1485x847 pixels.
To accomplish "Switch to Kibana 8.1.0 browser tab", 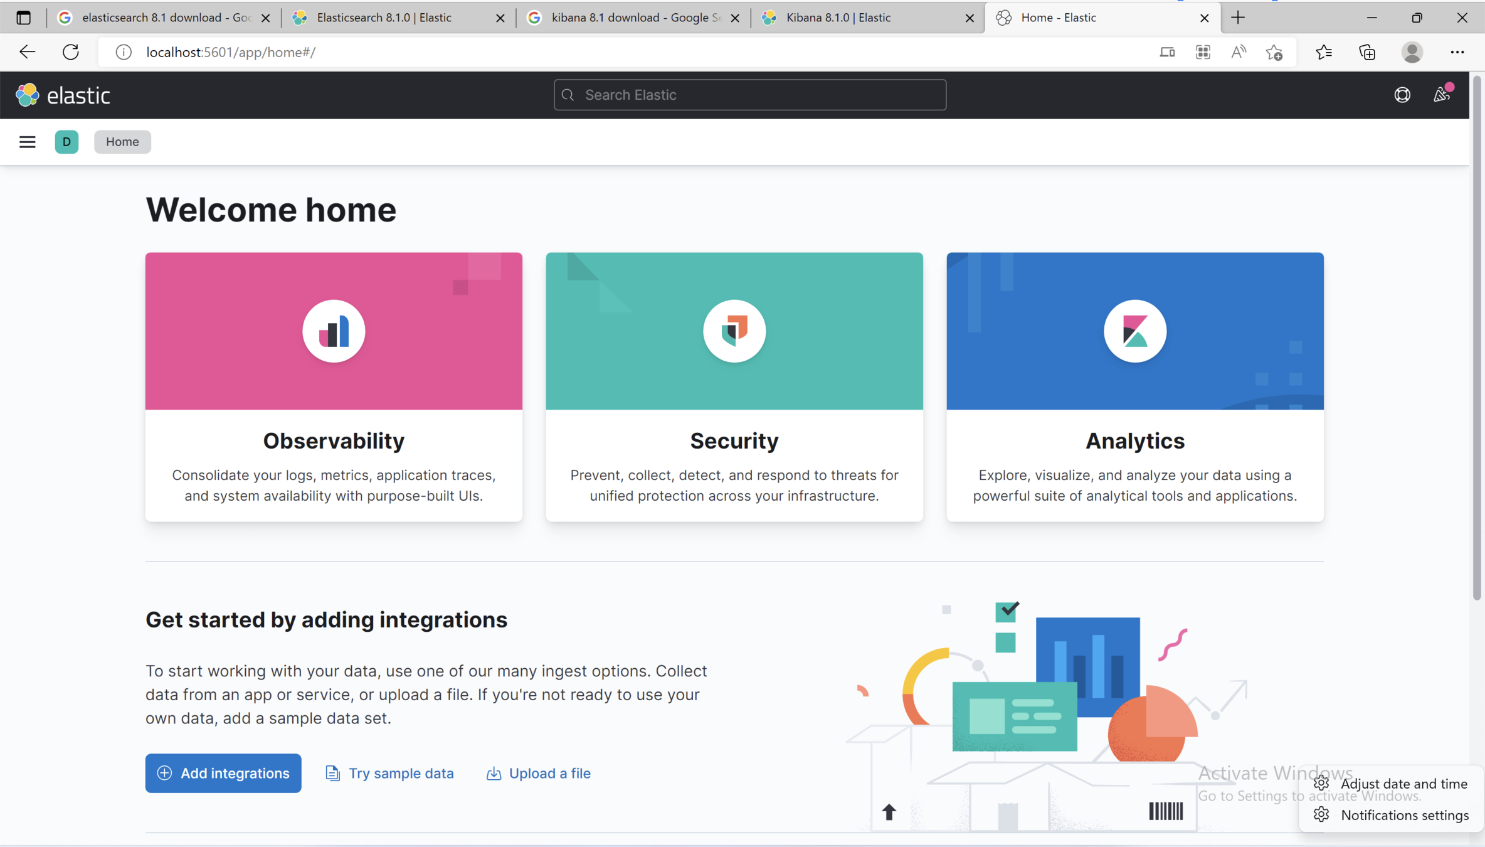I will tap(838, 18).
